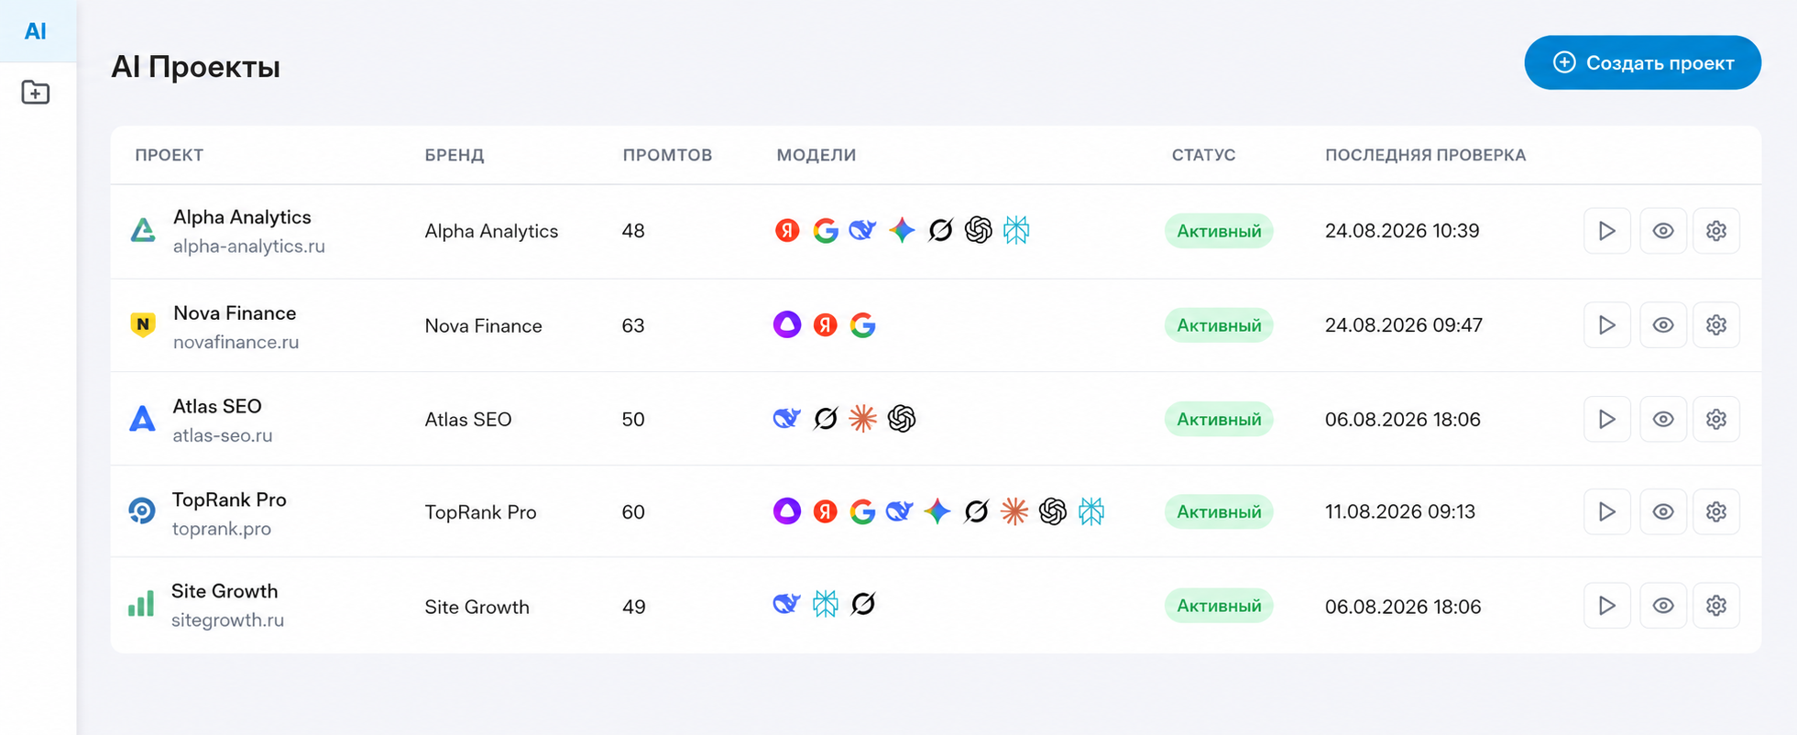Click the ChatGPT icon in TopRank Pro row
1797x735 pixels.
[x=1052, y=511]
